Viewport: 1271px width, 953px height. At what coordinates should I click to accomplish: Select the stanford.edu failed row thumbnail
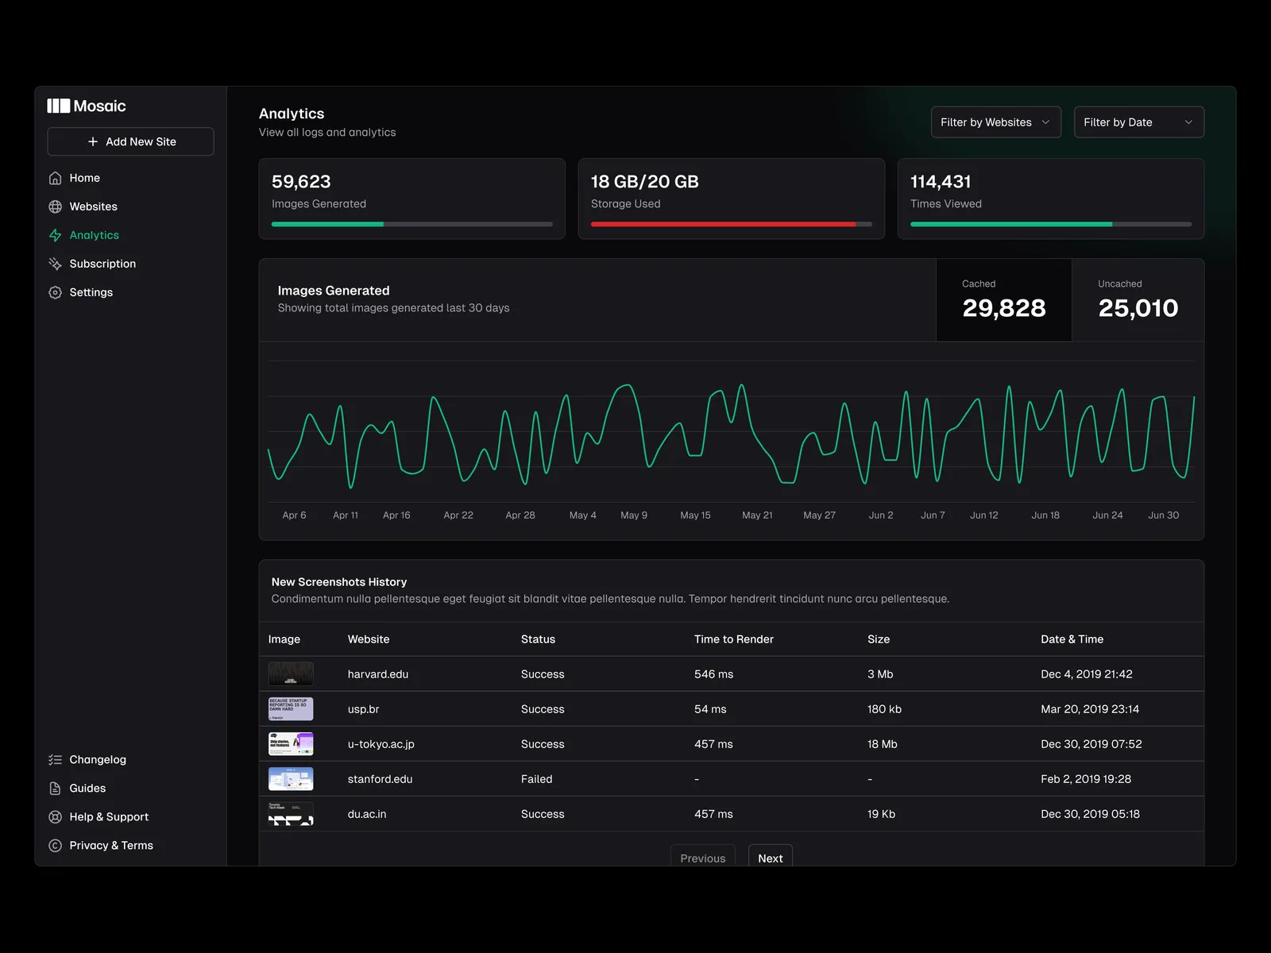291,779
